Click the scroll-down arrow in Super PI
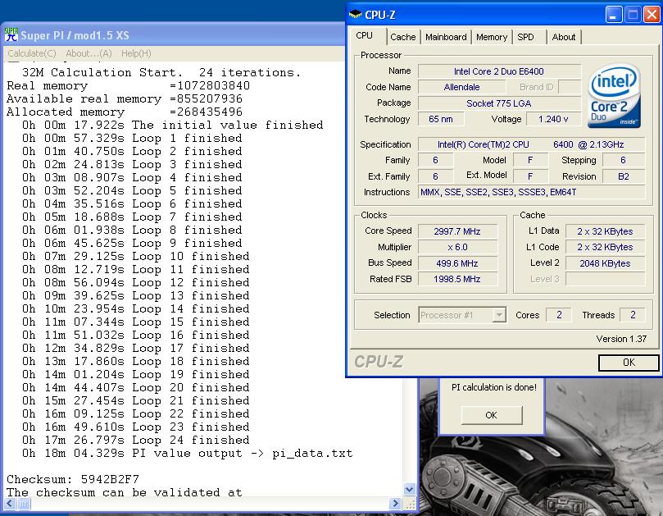 pos(409,489)
